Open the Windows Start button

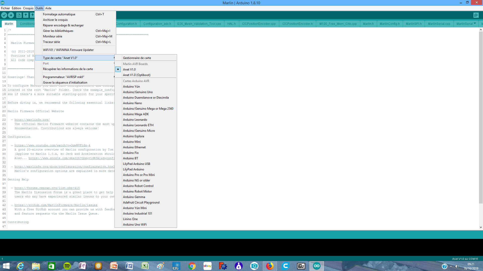click(6, 266)
